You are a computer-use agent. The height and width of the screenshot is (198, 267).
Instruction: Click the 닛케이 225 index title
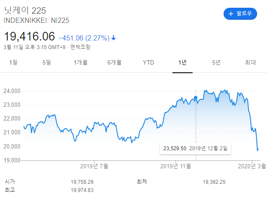click(x=25, y=10)
